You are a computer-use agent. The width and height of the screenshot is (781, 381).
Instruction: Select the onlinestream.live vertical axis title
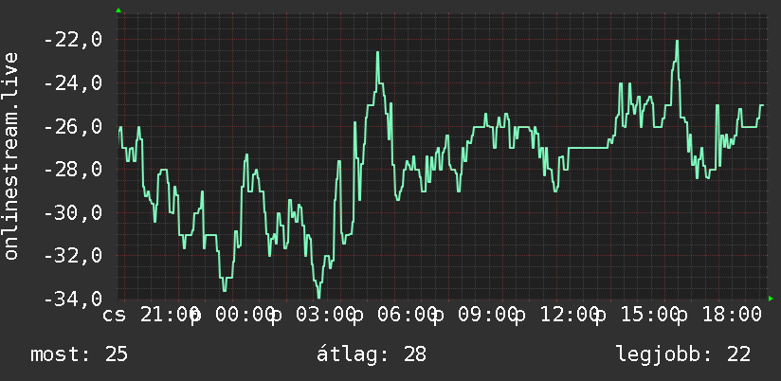tap(11, 155)
